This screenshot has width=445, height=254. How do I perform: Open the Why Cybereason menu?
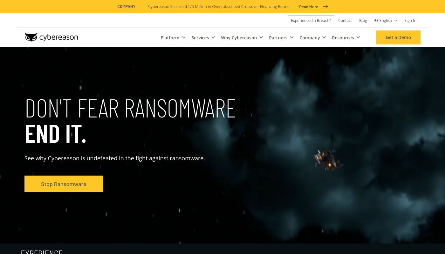coord(239,38)
